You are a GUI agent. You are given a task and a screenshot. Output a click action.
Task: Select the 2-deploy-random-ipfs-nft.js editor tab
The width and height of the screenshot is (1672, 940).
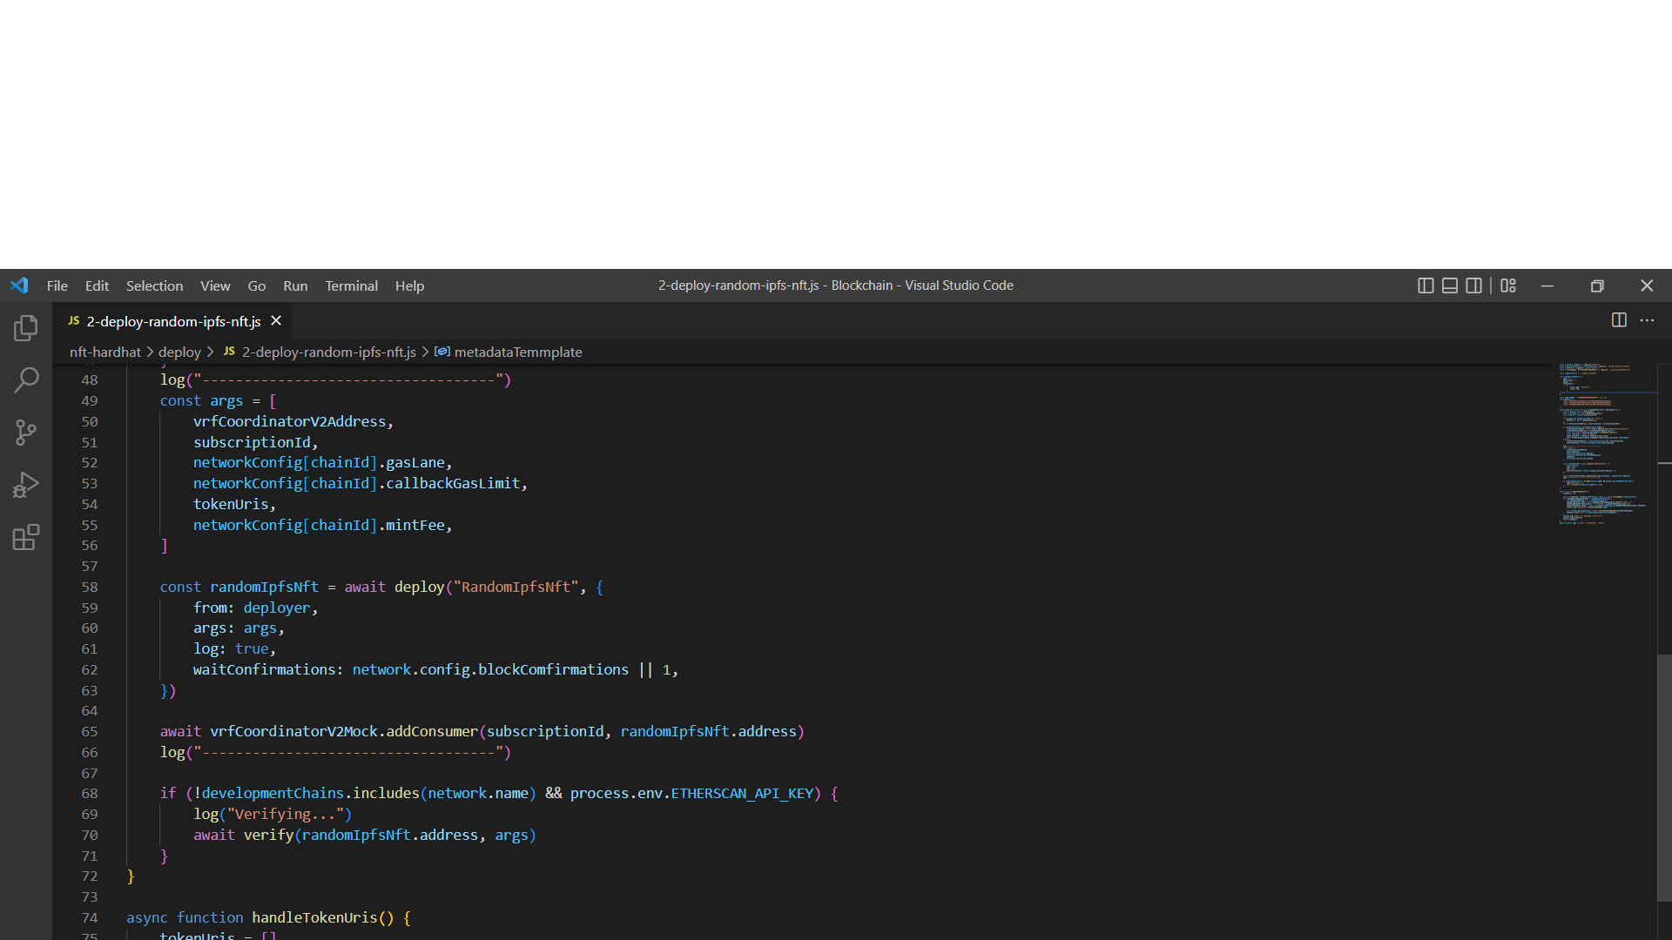coord(172,321)
